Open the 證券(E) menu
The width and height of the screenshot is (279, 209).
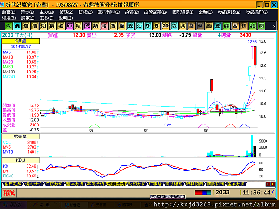pos(27,12)
